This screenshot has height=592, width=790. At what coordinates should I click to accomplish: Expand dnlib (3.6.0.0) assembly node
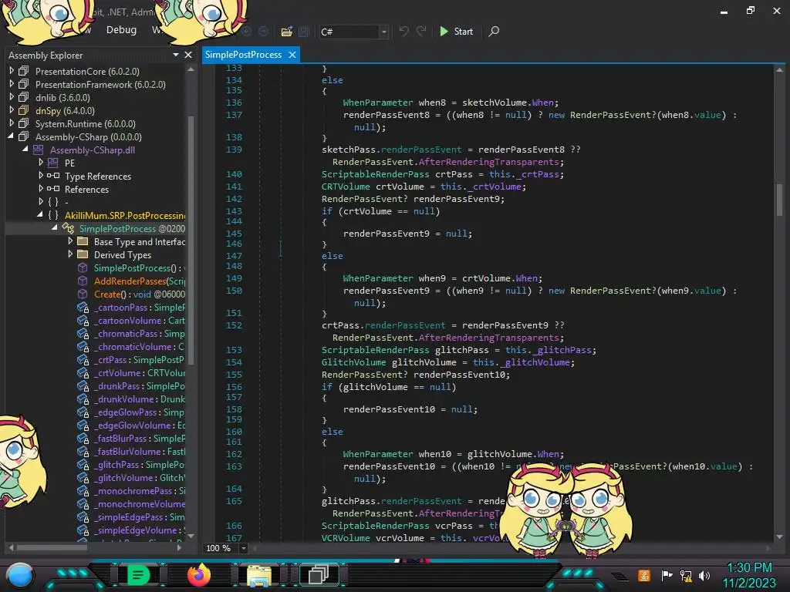[x=12, y=97]
